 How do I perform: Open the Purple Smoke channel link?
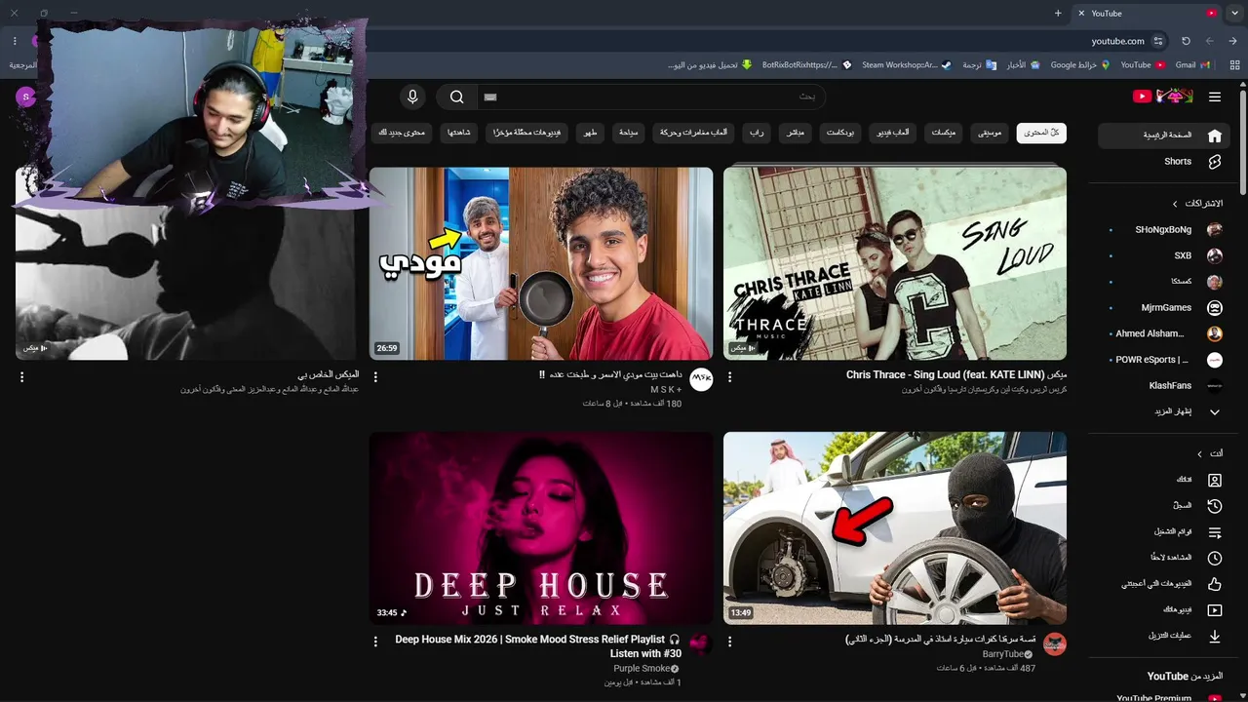click(x=642, y=669)
